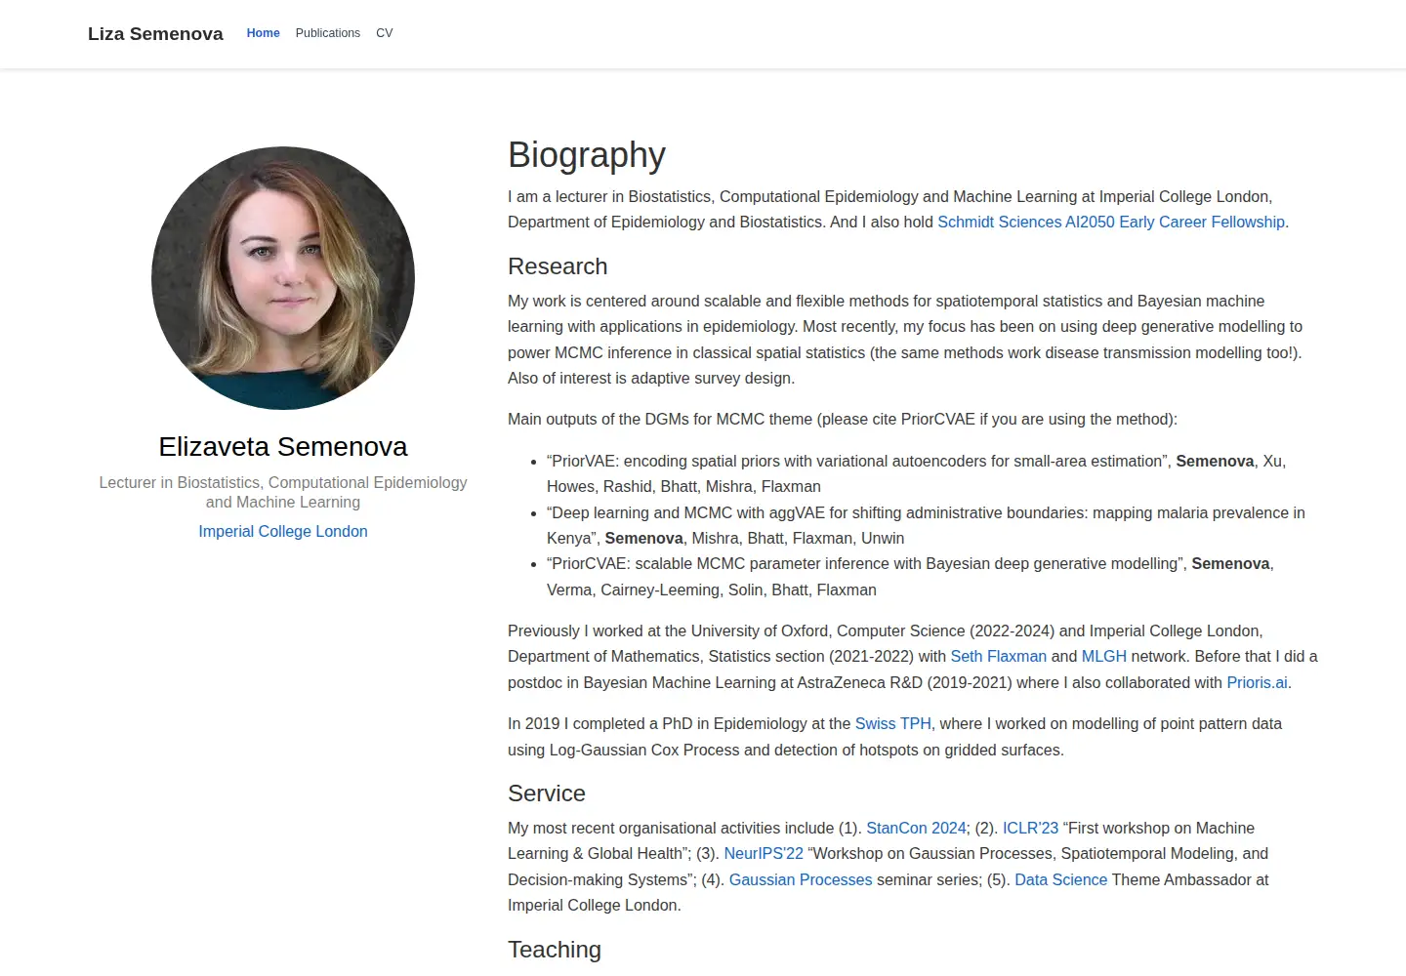Click the circular profile photo
This screenshot has width=1406, height=976.
click(283, 278)
